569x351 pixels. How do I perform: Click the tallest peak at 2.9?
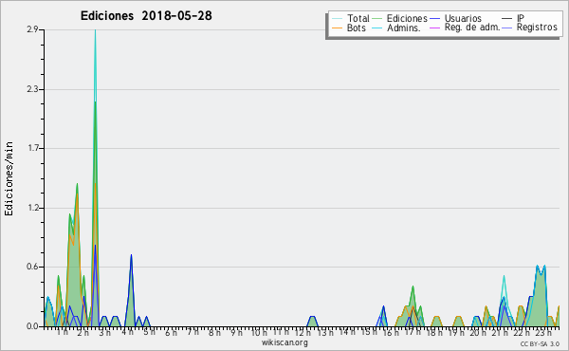(x=95, y=30)
